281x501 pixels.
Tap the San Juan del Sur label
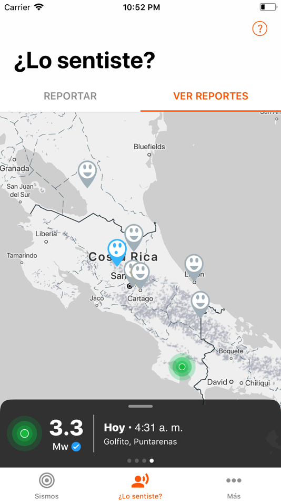(x=20, y=190)
